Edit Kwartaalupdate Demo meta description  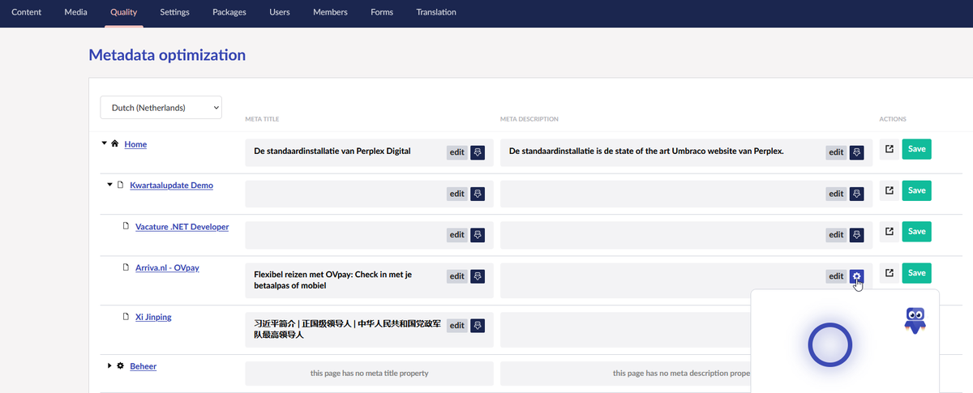click(836, 194)
